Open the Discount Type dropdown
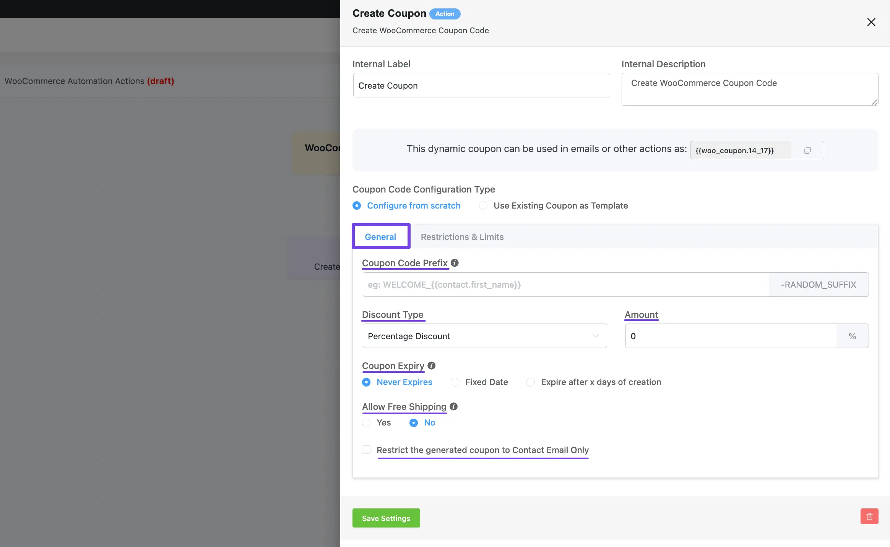Screen dimensions: 890x547 [x=485, y=336]
